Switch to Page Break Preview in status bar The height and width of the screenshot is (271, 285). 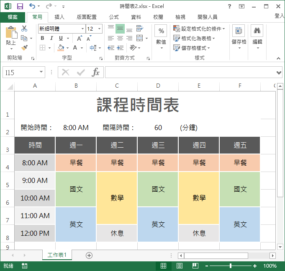(x=195, y=266)
